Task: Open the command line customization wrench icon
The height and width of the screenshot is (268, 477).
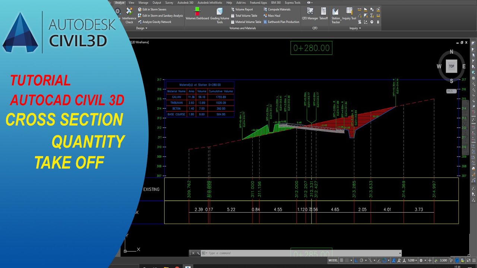Action: coord(199,253)
